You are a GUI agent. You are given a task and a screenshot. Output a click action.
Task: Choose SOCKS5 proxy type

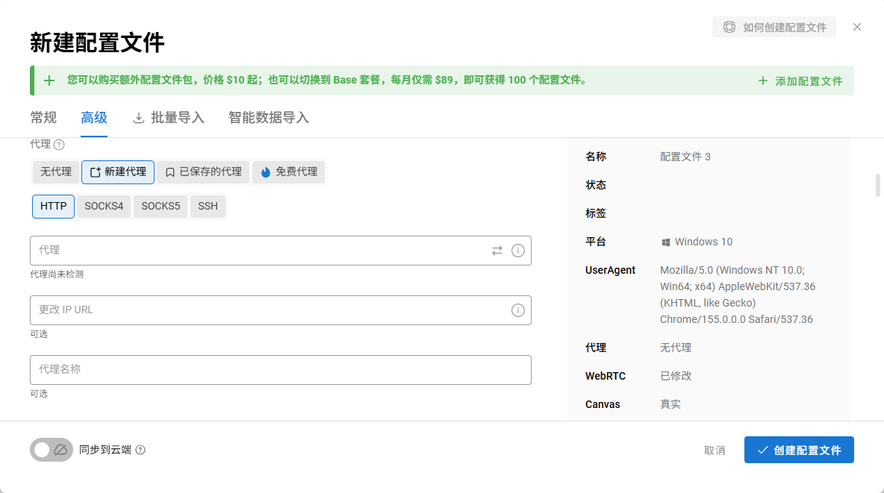[x=161, y=206]
